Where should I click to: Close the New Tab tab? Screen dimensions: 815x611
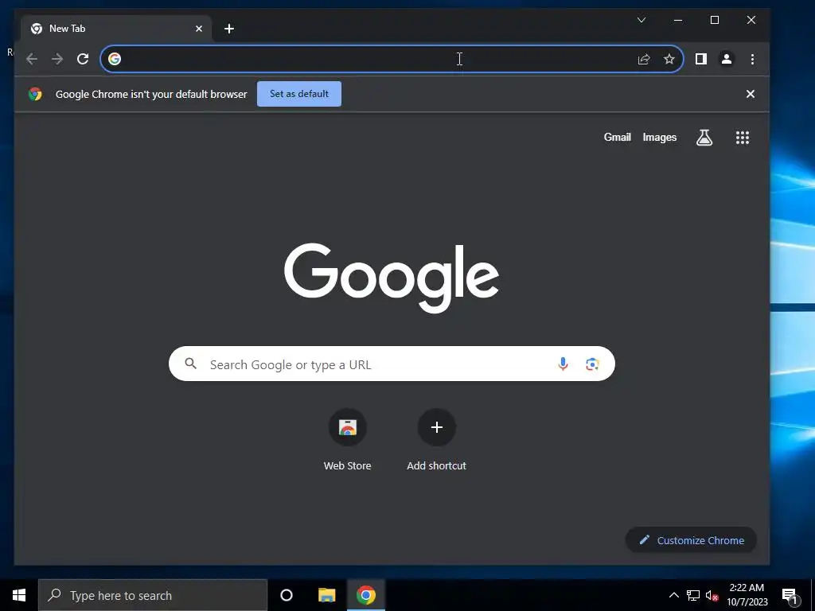(x=199, y=29)
